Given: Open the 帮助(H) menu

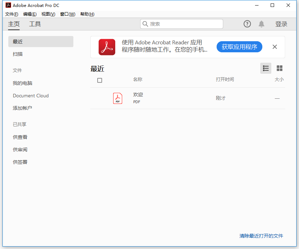Looking at the screenshot, I should [87, 14].
